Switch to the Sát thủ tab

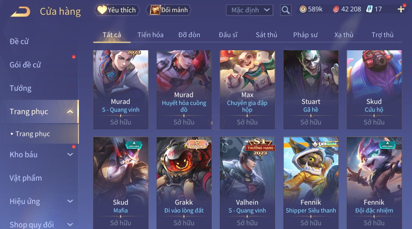pyautogui.click(x=266, y=35)
